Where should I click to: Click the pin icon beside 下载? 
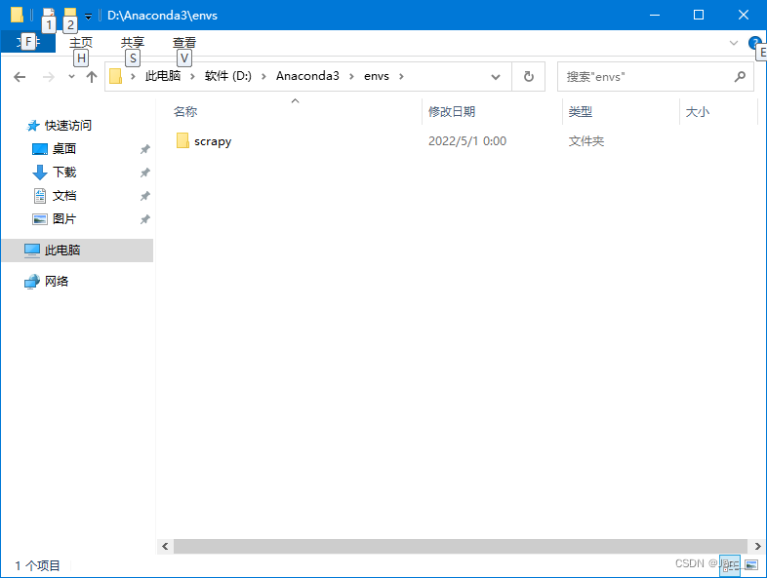pyautogui.click(x=144, y=173)
